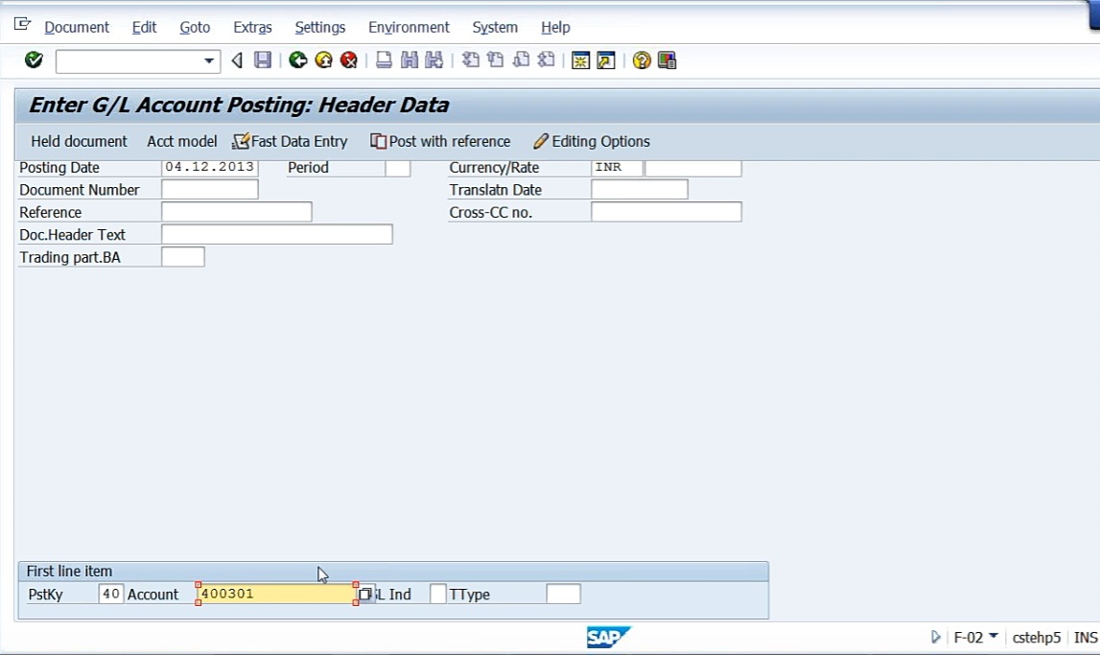Click the yellow Exit icon

coord(323,60)
